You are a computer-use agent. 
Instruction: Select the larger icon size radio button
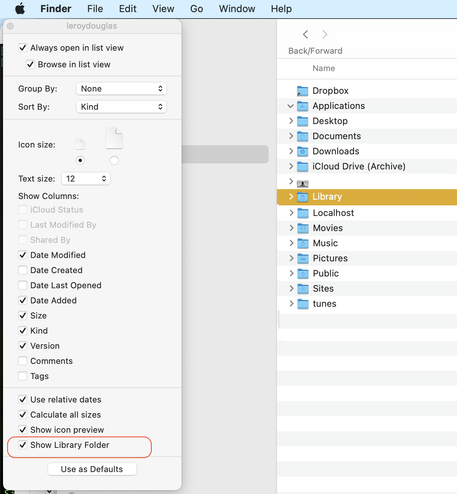pyautogui.click(x=114, y=160)
